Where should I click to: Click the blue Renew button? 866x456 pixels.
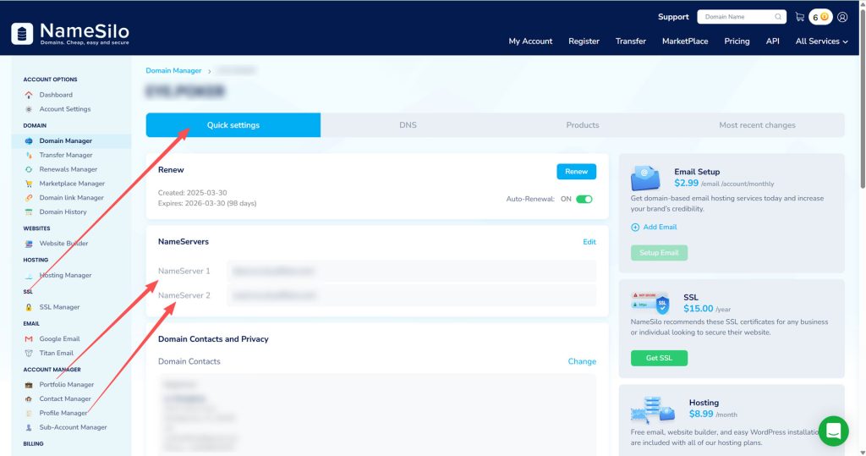[x=576, y=172]
